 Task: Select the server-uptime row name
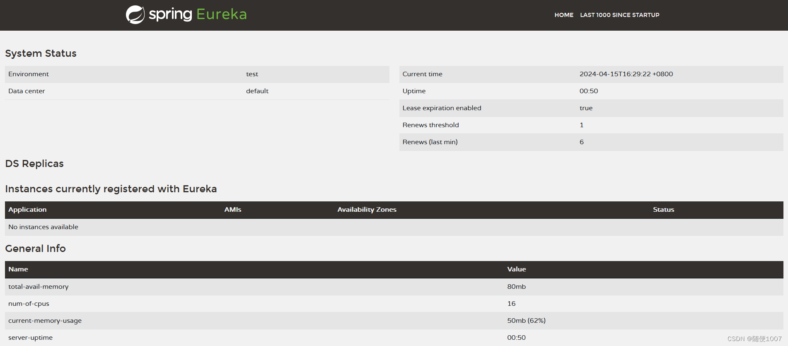coord(30,338)
